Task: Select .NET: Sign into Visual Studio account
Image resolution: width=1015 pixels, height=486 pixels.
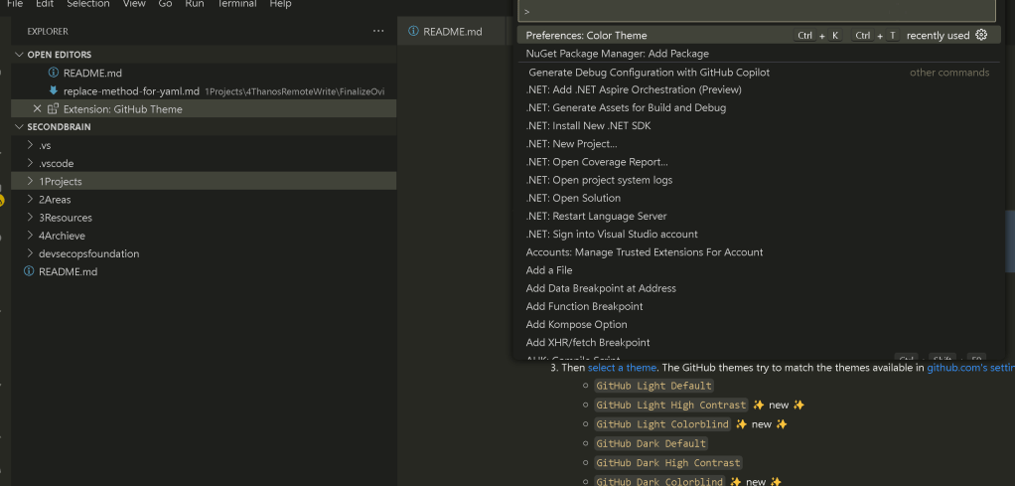Action: point(759,234)
